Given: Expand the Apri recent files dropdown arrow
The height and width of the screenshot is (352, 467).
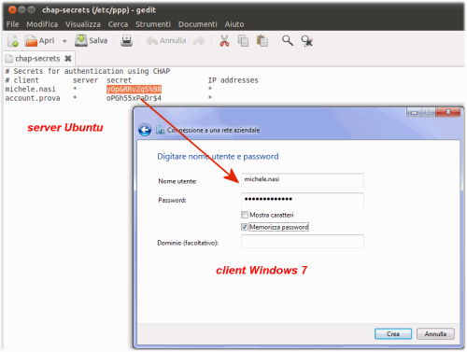Looking at the screenshot, I should pos(64,41).
